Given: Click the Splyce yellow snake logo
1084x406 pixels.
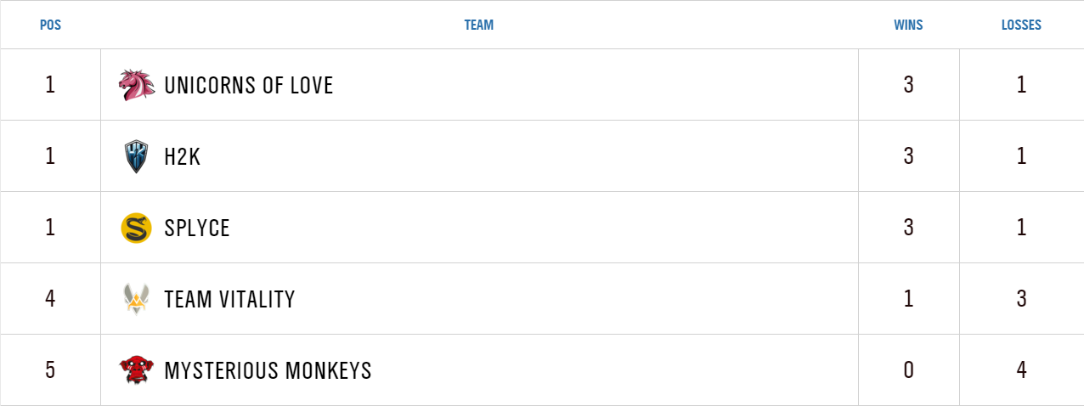Looking at the screenshot, I should 136,228.
